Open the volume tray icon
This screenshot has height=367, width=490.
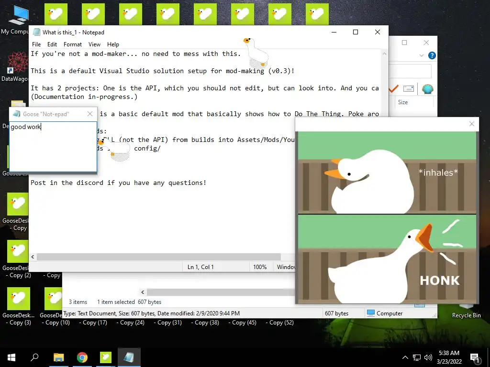(428, 357)
